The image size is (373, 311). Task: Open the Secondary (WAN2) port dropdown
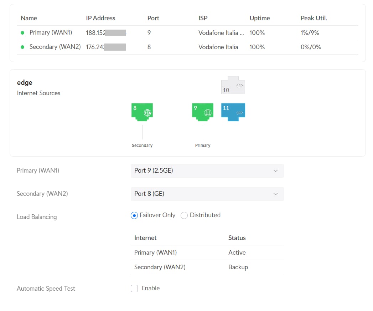coord(207,194)
